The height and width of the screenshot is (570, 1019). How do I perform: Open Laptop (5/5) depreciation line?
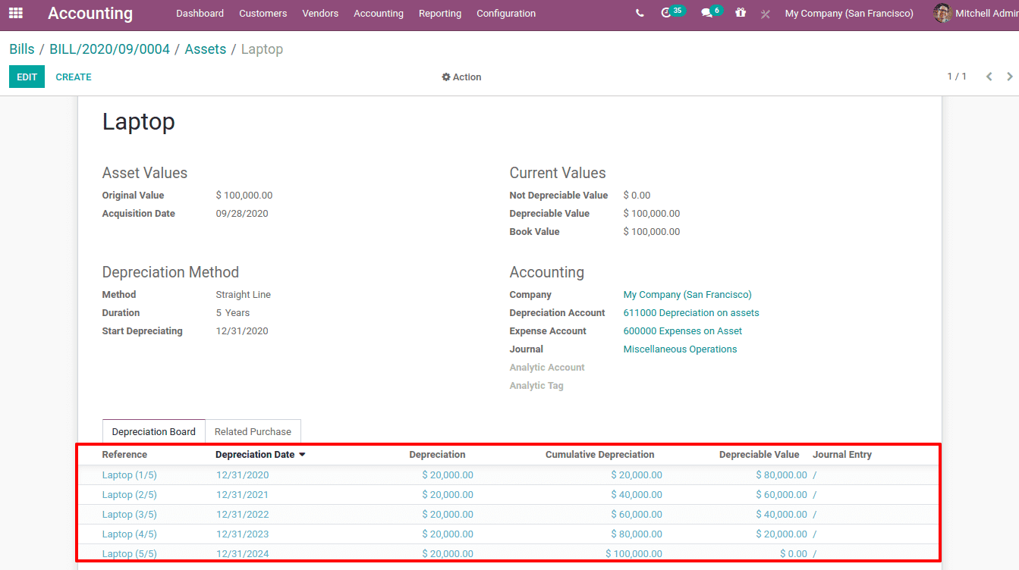[130, 554]
